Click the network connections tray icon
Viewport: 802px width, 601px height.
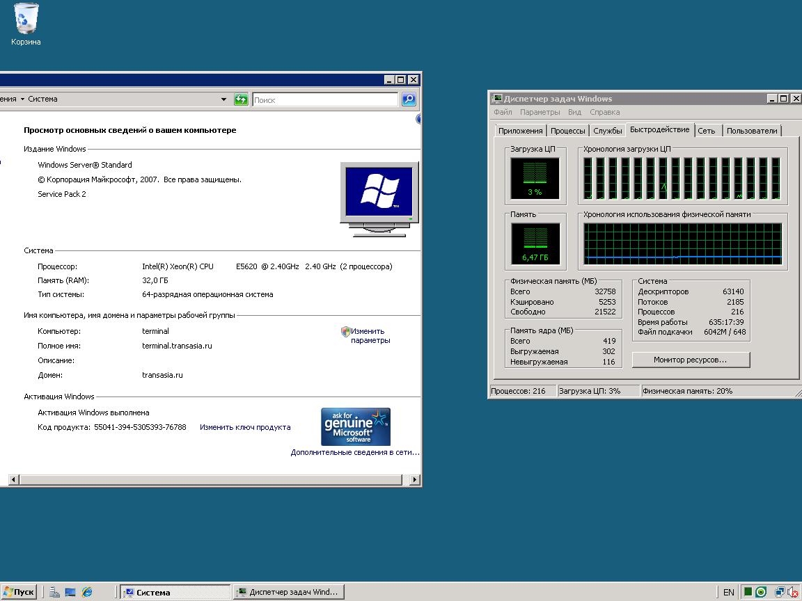click(x=780, y=593)
